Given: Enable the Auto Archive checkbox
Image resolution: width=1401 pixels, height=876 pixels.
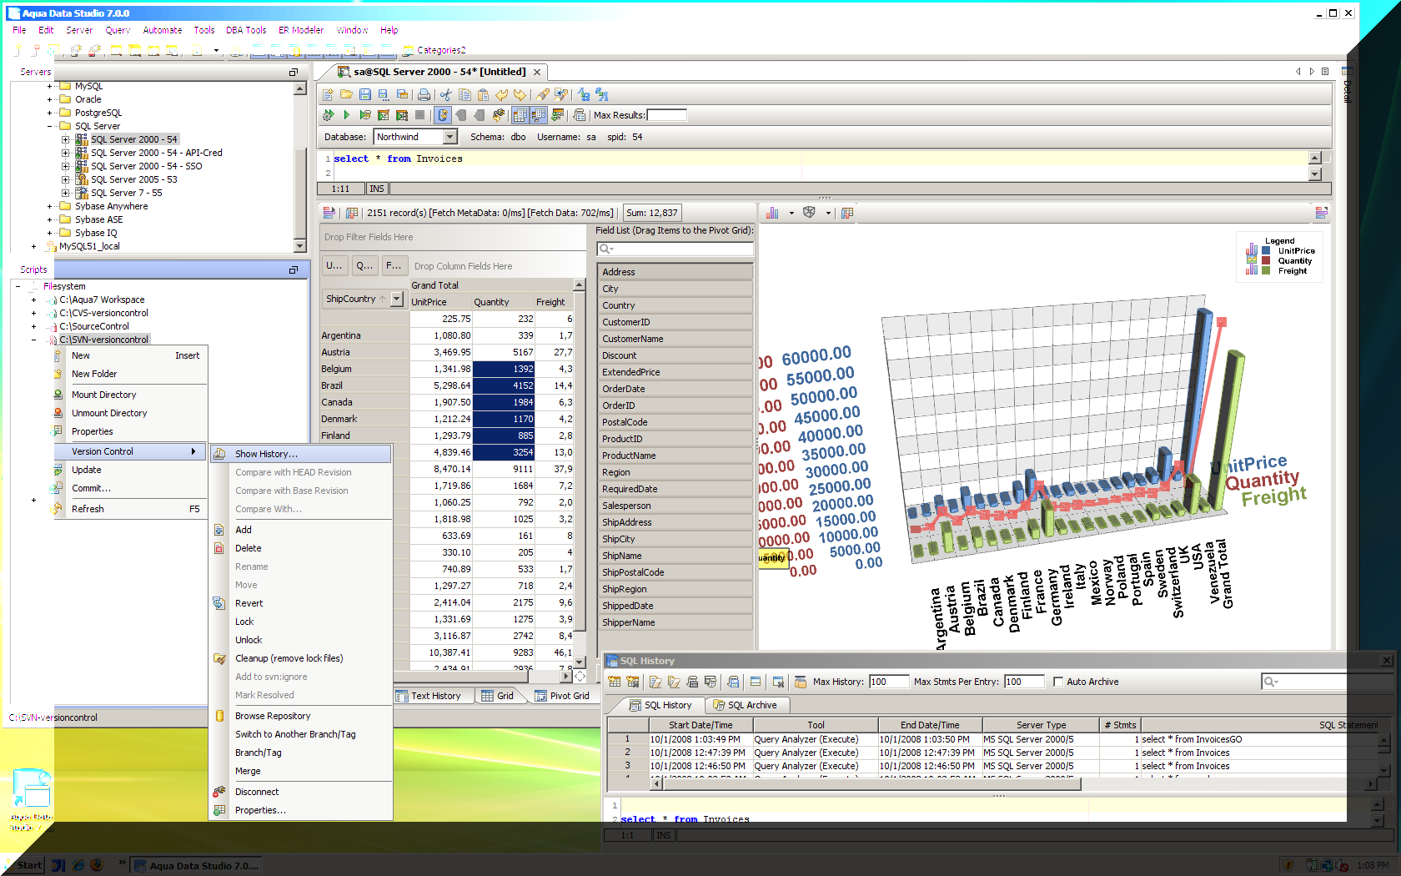Looking at the screenshot, I should click(x=1058, y=682).
